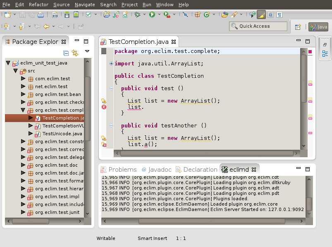
Task: Open the Refactor menu
Action: [38, 5]
